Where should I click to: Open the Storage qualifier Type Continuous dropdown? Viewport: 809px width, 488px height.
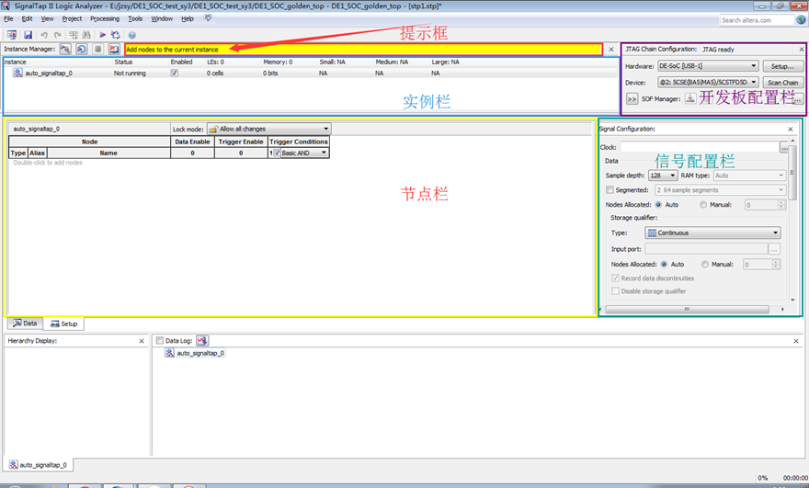[x=712, y=233]
